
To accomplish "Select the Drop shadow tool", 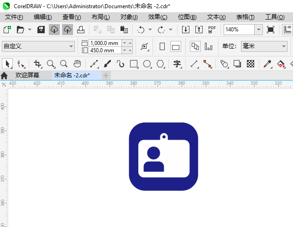I will 237,64.
